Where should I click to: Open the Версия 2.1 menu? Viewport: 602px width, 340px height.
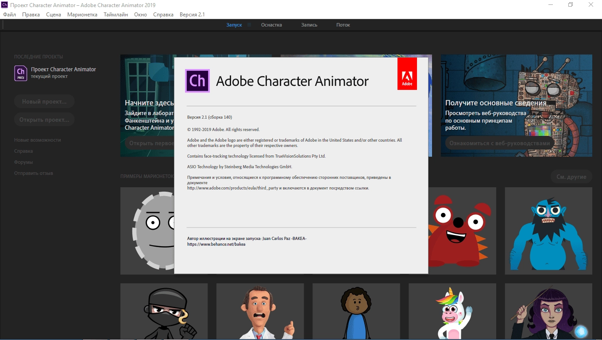[x=192, y=14]
